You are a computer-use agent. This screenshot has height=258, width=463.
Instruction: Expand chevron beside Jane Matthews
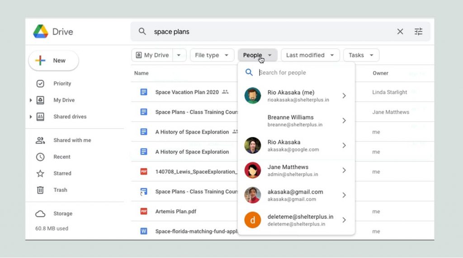(344, 170)
